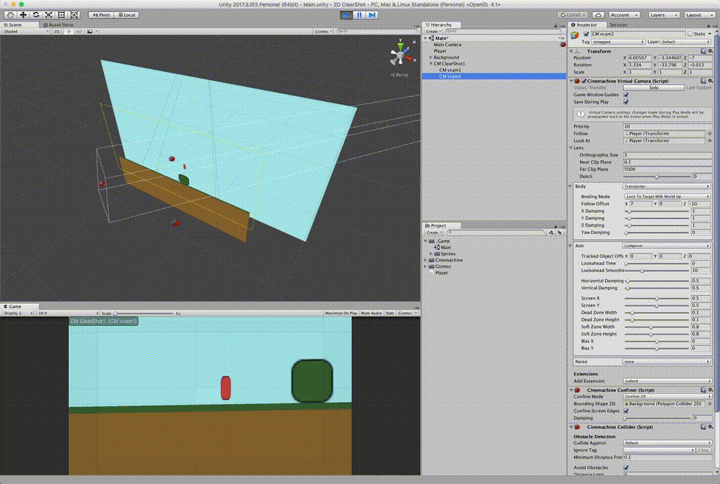The width and height of the screenshot is (720, 484).
Task: Select the Rect Transform tool
Action: click(x=61, y=15)
